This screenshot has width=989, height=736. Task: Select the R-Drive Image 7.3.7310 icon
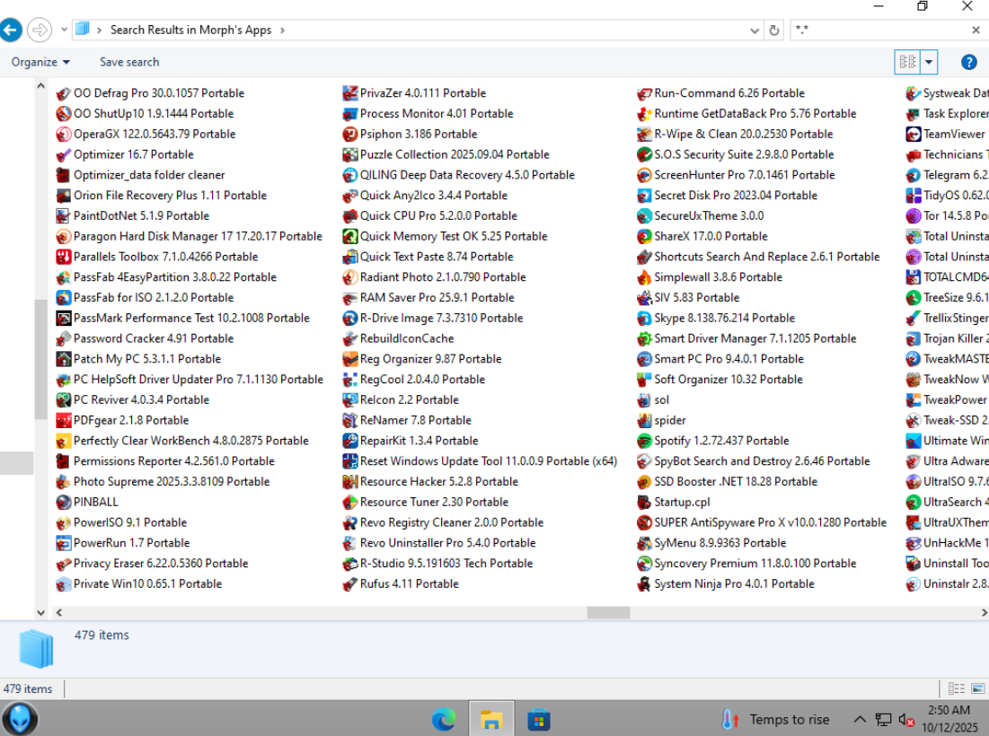coord(350,319)
